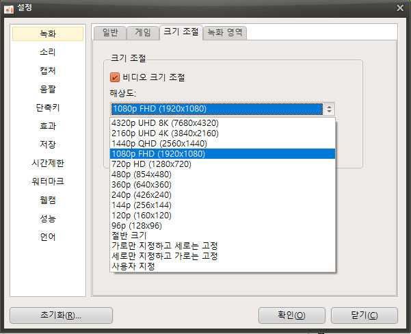
Task: Choose 절반 크기 option
Action: [x=222, y=235]
